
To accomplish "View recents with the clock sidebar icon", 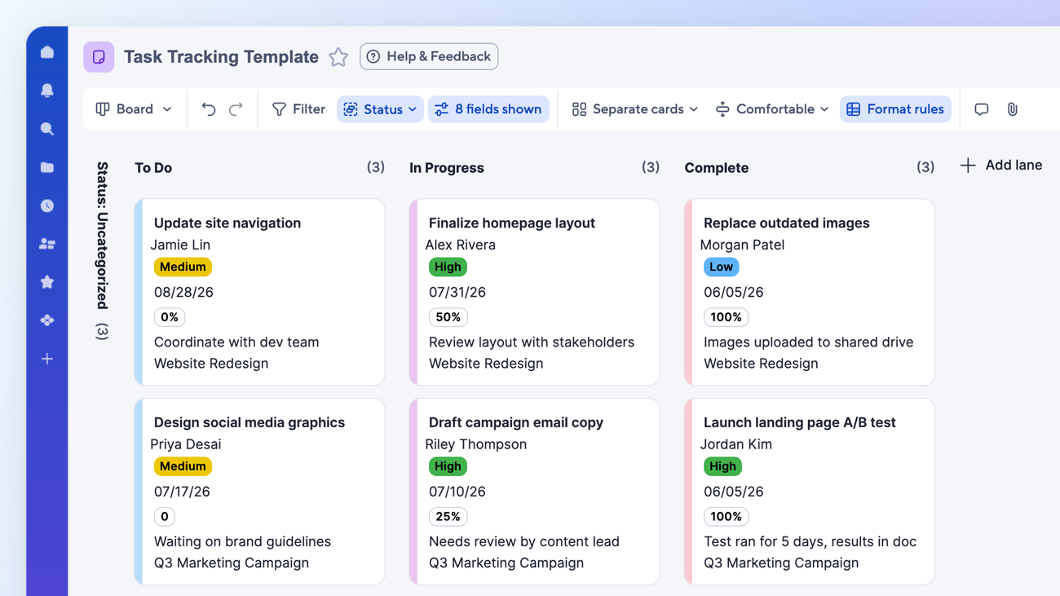I will coord(46,205).
